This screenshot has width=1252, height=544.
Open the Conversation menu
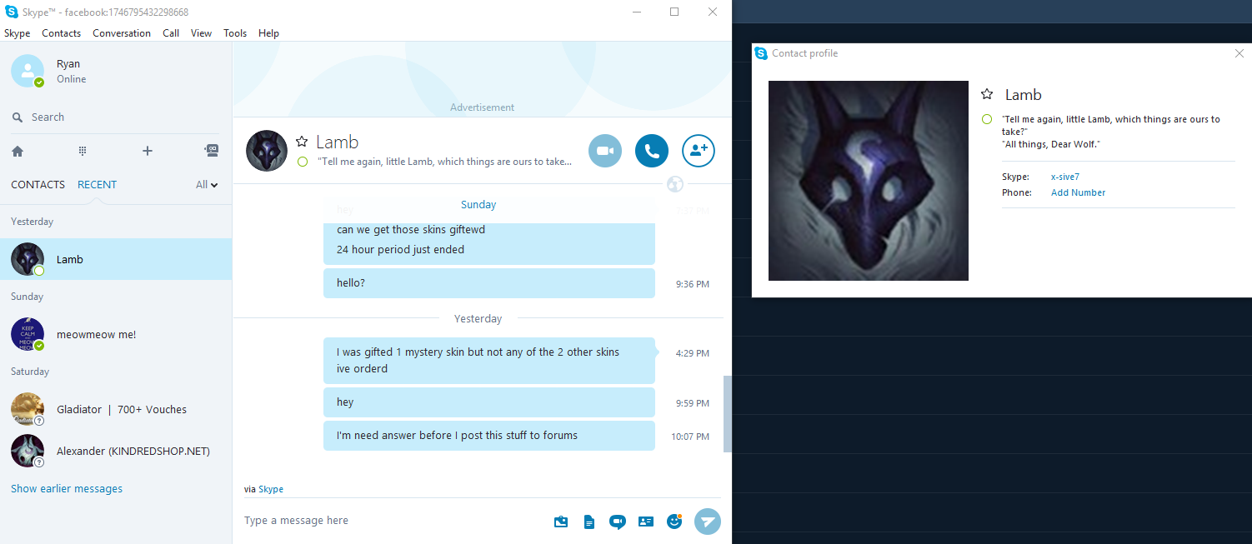[x=122, y=33]
